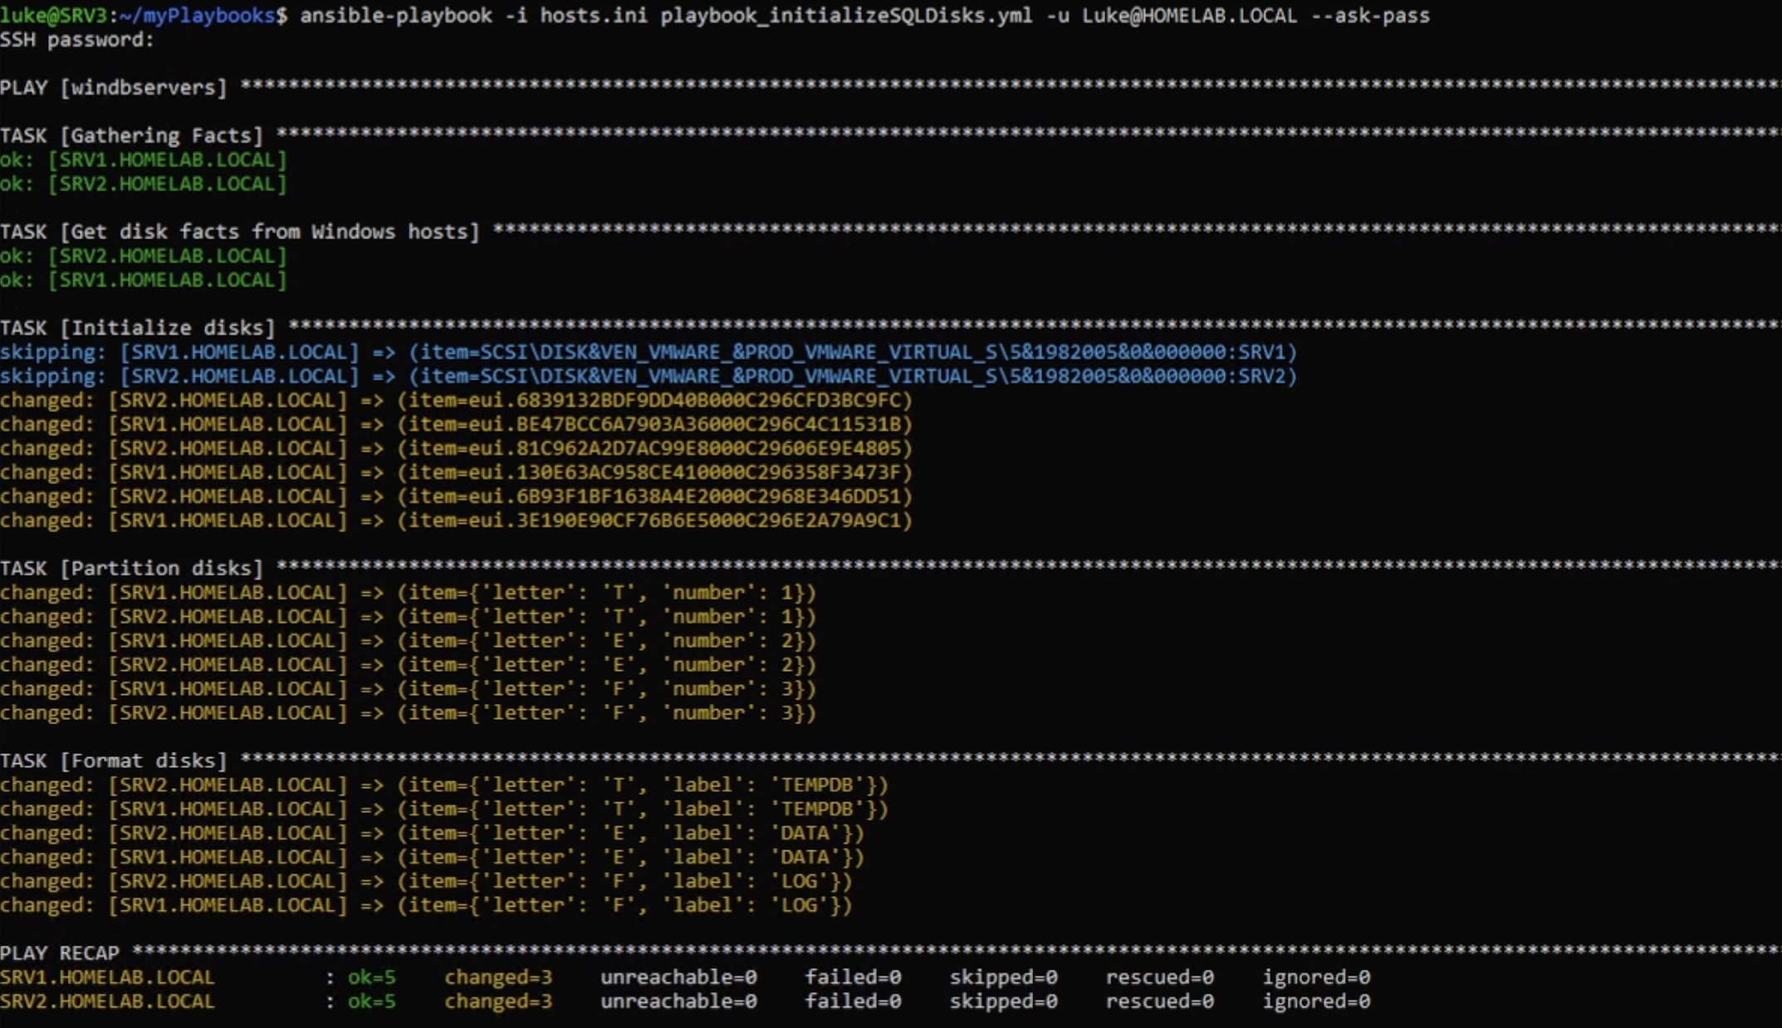Viewport: 1782px width, 1028px height.
Task: Click the --ask-pass flag
Action: pos(1369,16)
